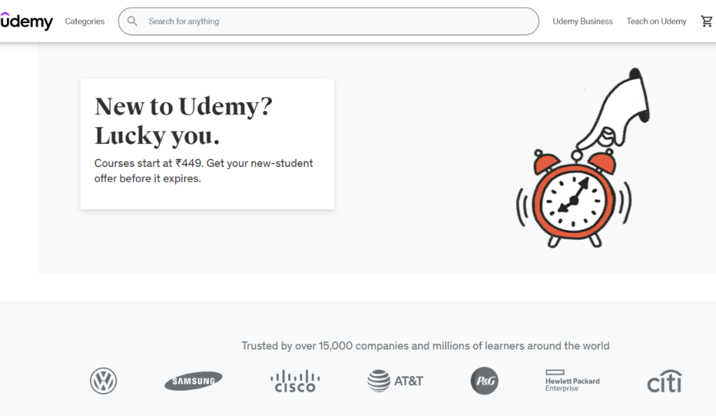Open the Udemy Business page
The image size is (716, 416).
582,22
